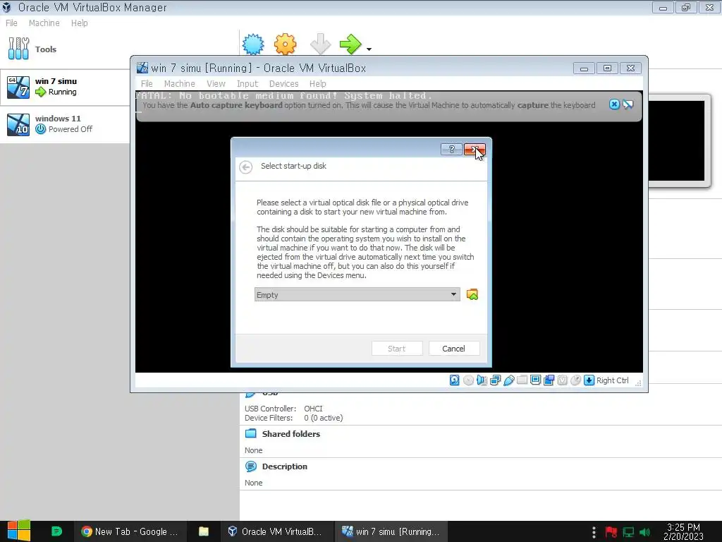The width and height of the screenshot is (722, 542).
Task: Open View menu in VM window
Action: coord(216,84)
